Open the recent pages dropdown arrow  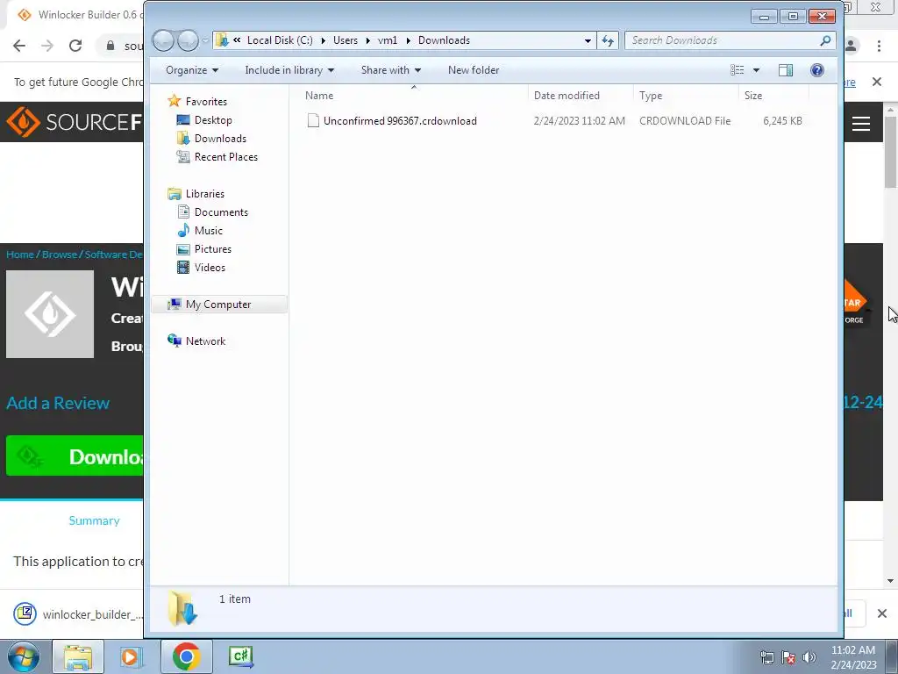(205, 40)
